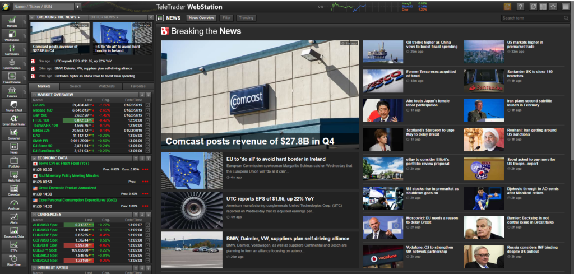
Task: Click the pop-out window icon in header
Action: tap(534, 7)
